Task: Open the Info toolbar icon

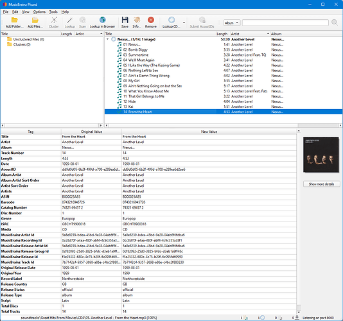Action: (137, 20)
